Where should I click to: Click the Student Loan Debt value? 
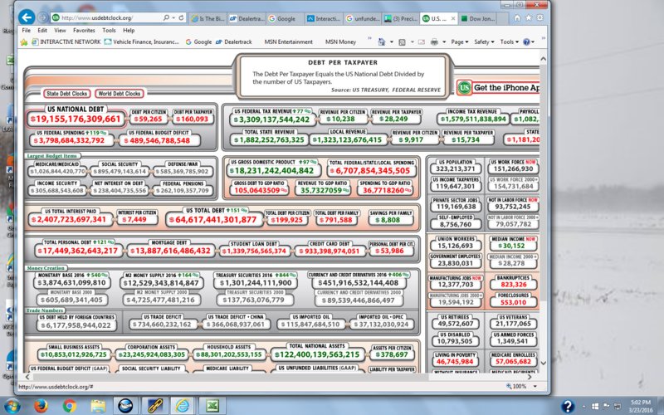coord(255,251)
